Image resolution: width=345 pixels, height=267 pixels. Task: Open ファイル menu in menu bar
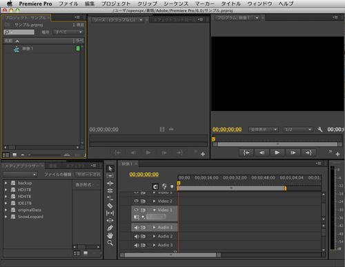(68, 3)
